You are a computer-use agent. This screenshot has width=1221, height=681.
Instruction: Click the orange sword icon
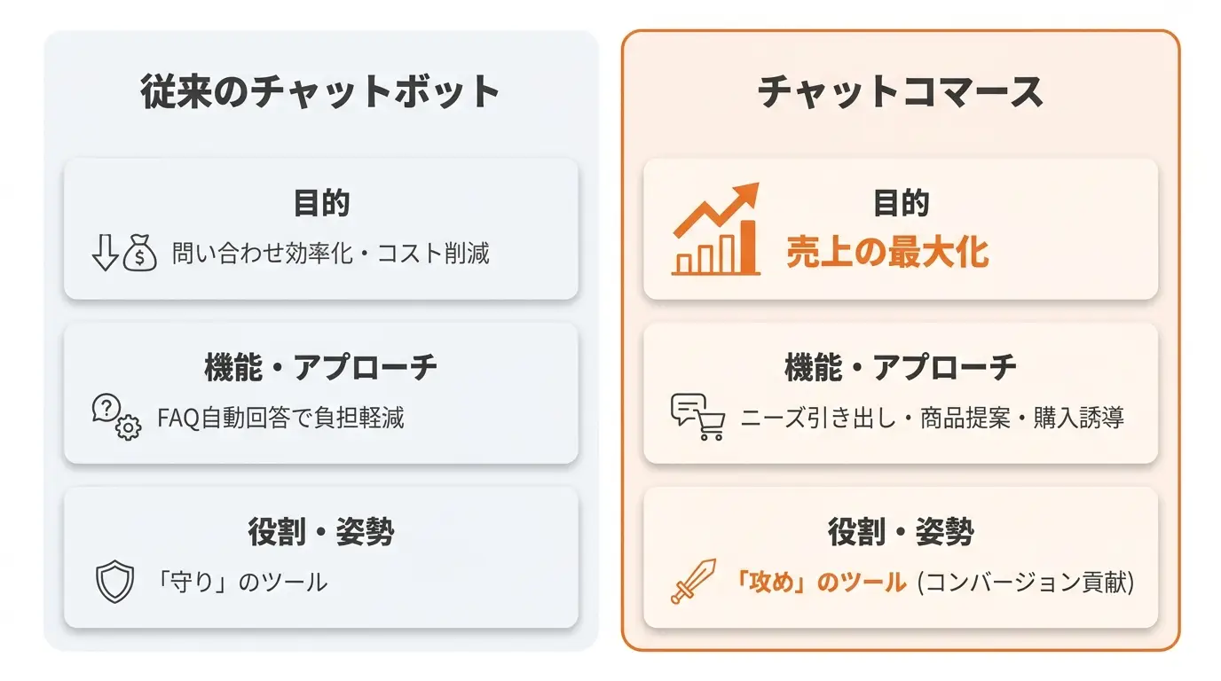click(693, 582)
